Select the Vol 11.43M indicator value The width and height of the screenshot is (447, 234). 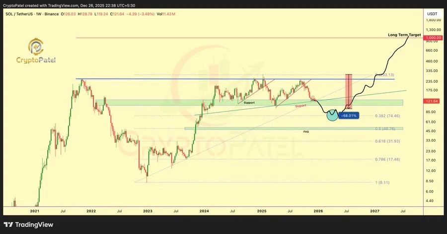coord(166,14)
